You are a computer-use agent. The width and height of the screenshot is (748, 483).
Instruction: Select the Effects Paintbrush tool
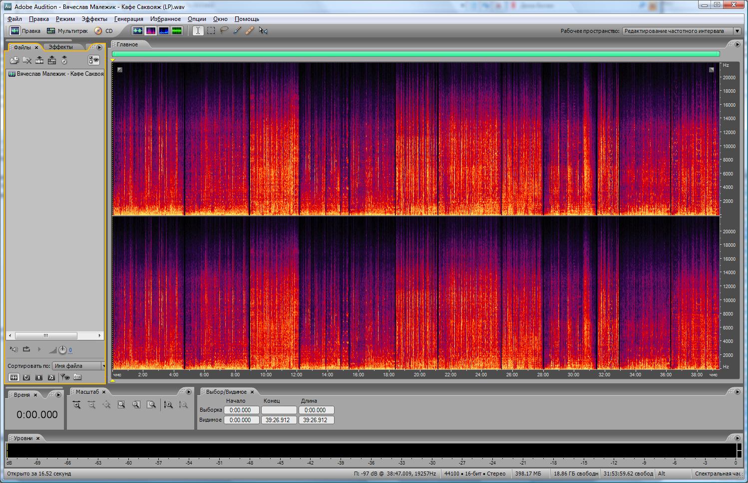coord(237,30)
